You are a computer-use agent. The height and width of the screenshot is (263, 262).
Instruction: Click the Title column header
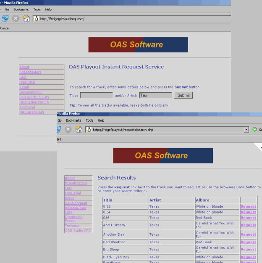click(125, 200)
